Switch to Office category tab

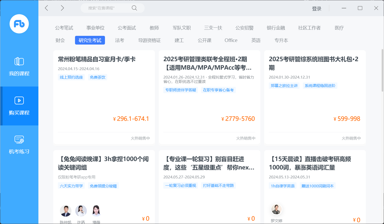(x=231, y=40)
